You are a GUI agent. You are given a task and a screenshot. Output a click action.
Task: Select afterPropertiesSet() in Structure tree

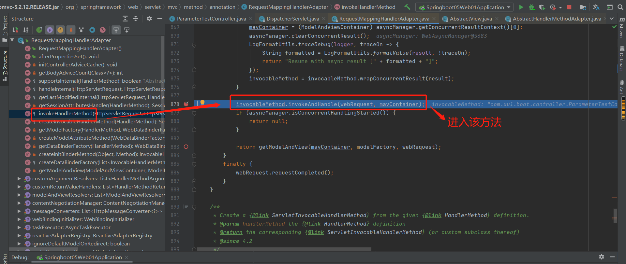coord(68,56)
